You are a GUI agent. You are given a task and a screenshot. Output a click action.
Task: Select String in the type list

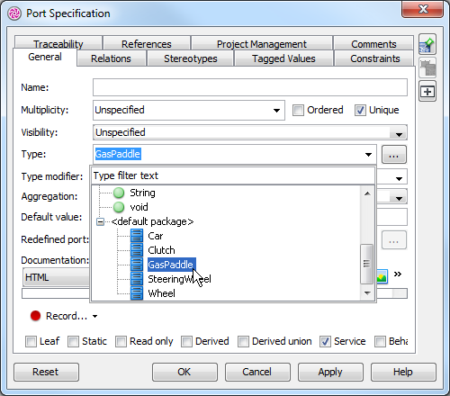[x=142, y=193]
